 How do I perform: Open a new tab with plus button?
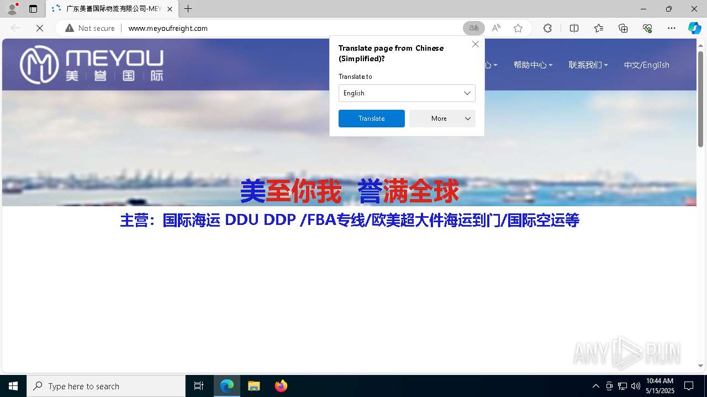point(188,9)
